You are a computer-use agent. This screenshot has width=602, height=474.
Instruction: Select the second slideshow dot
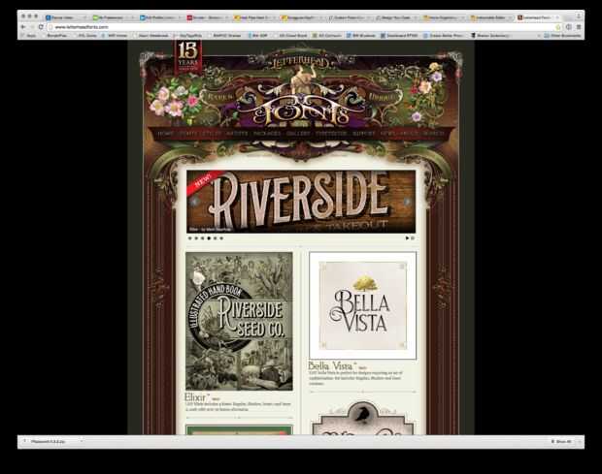click(x=196, y=238)
